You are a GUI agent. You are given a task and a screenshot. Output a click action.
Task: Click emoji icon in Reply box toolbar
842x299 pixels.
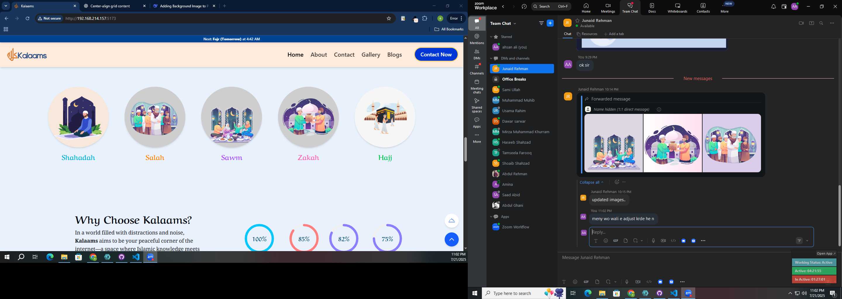pyautogui.click(x=606, y=241)
